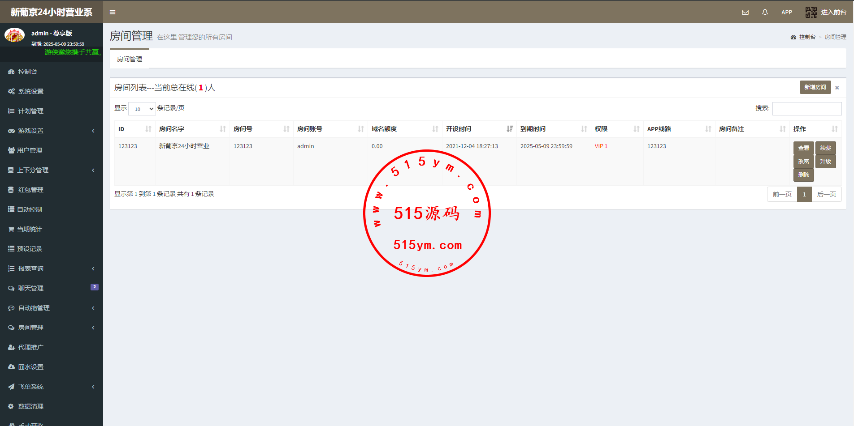Click 查看 button for room 123123
Screen dimensions: 854x426
pos(803,148)
